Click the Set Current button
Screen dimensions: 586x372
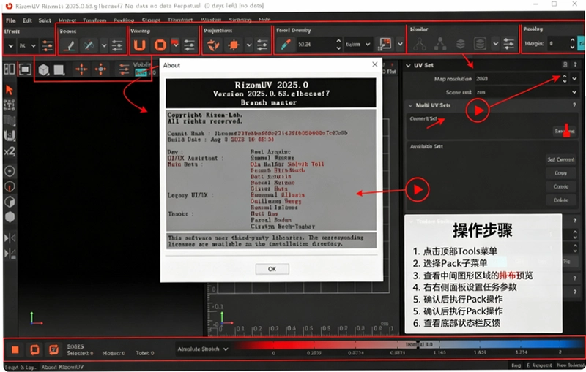point(560,159)
